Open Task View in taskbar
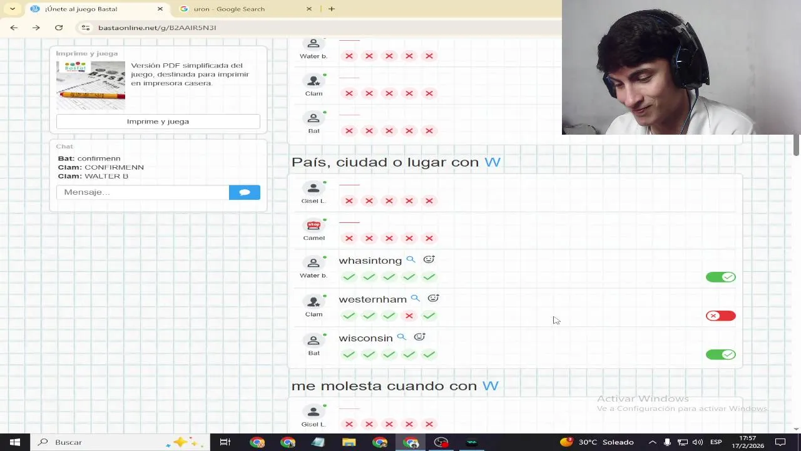 (225, 442)
